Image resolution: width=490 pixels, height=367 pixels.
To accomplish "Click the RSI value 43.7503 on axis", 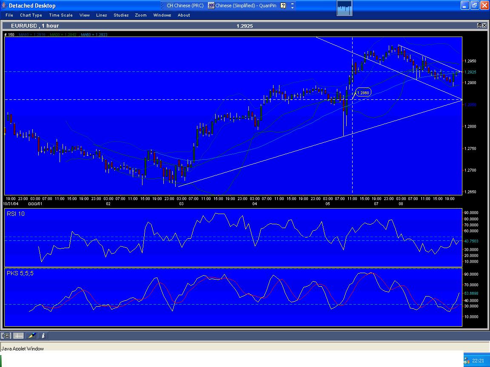I will click(471, 241).
